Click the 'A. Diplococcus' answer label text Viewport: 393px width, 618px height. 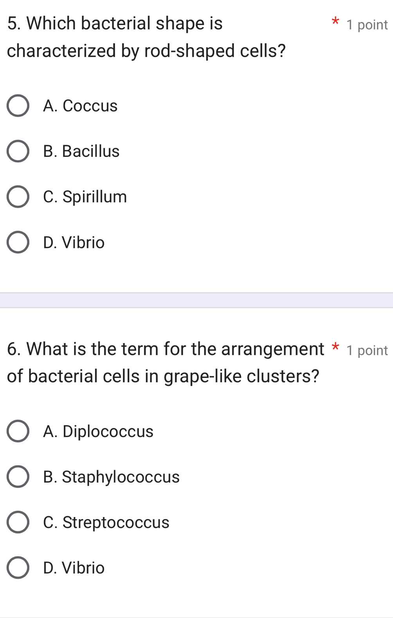(x=98, y=431)
